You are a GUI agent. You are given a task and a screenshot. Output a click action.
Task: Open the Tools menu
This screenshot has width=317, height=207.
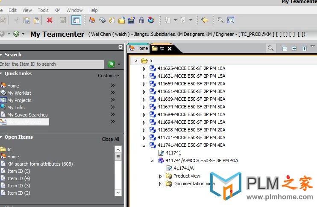[43, 10]
